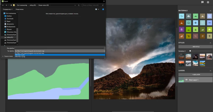Click Новая папка button in dialog toolbar
213x112 pixels.
(19, 9)
